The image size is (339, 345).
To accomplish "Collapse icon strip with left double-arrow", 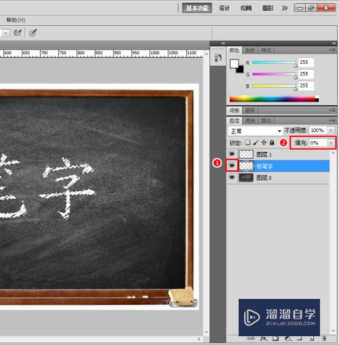I will click(x=222, y=43).
